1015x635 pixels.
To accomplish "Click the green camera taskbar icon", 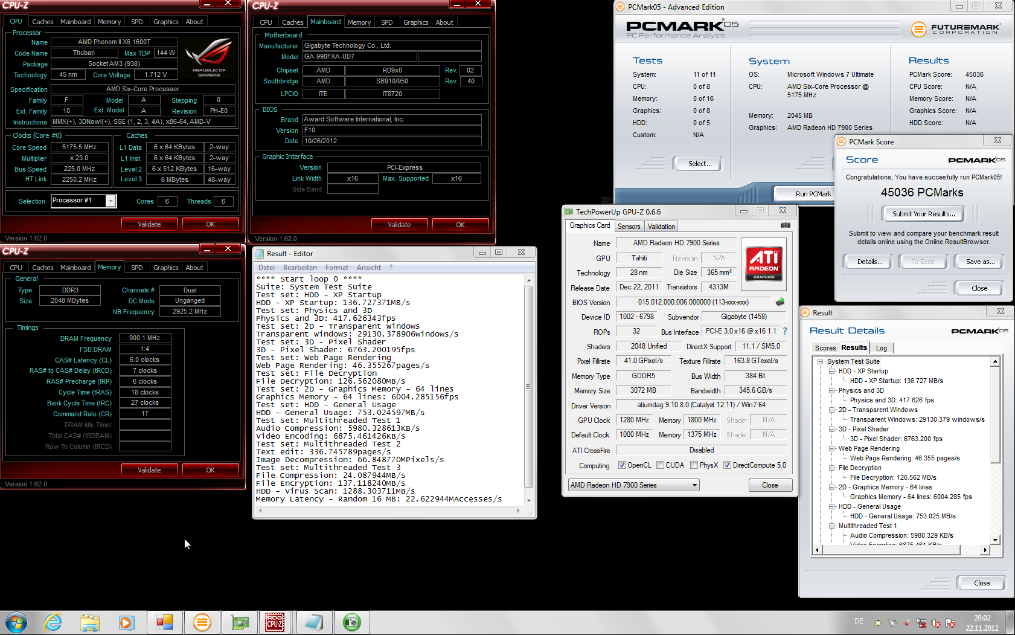I will pos(351,622).
